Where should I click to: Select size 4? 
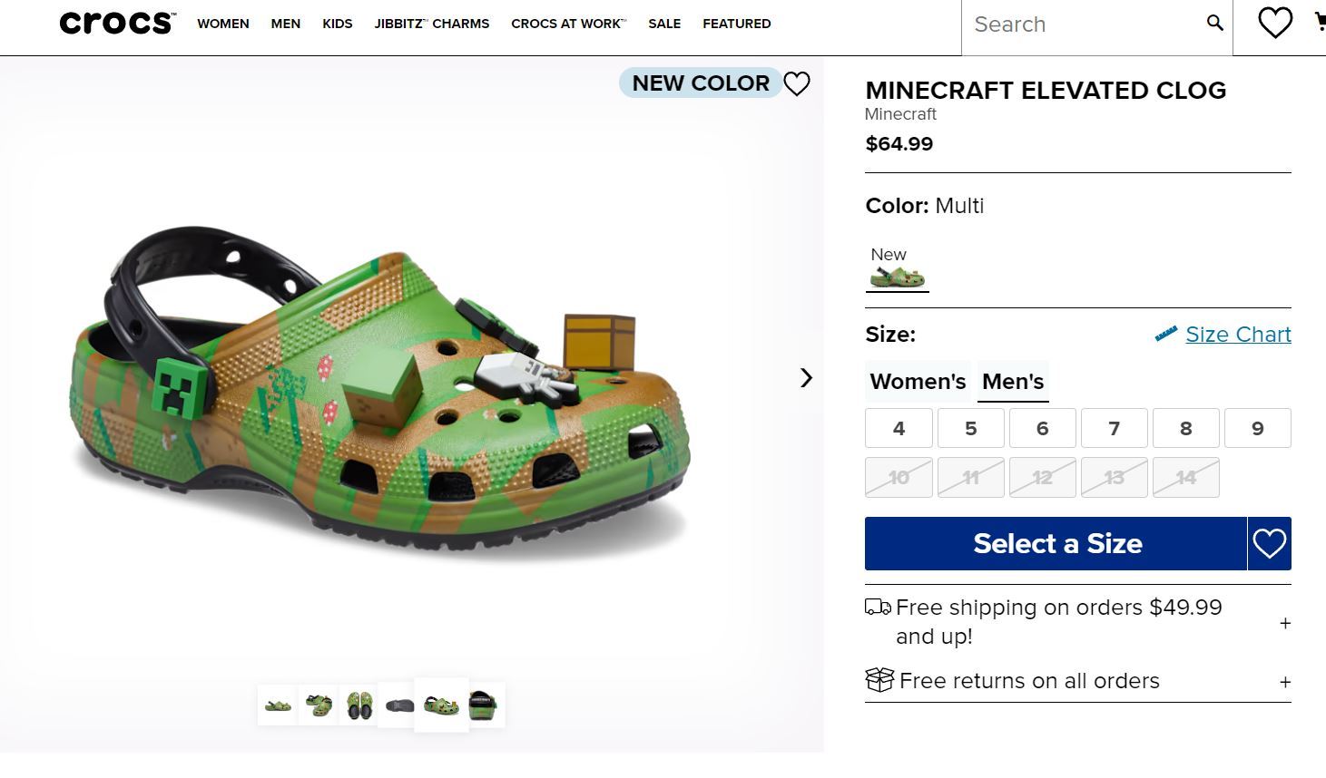click(899, 428)
